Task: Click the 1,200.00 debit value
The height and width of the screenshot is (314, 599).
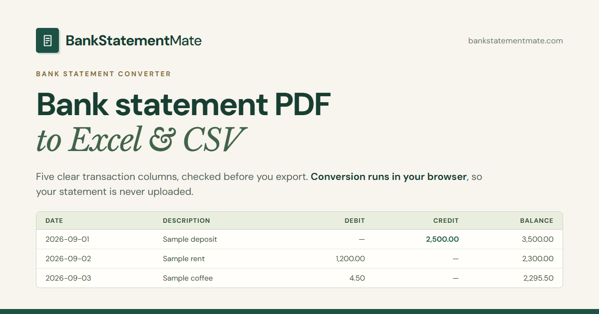Action: click(x=350, y=259)
